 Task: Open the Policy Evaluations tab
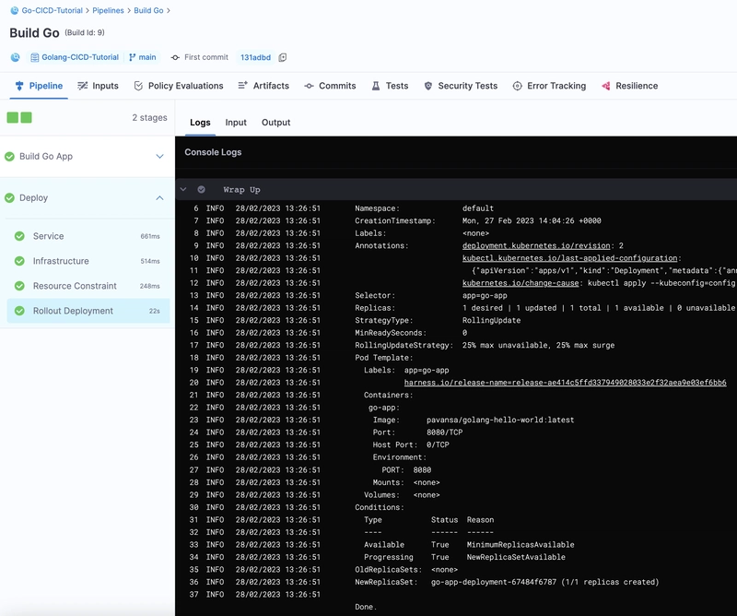click(179, 86)
